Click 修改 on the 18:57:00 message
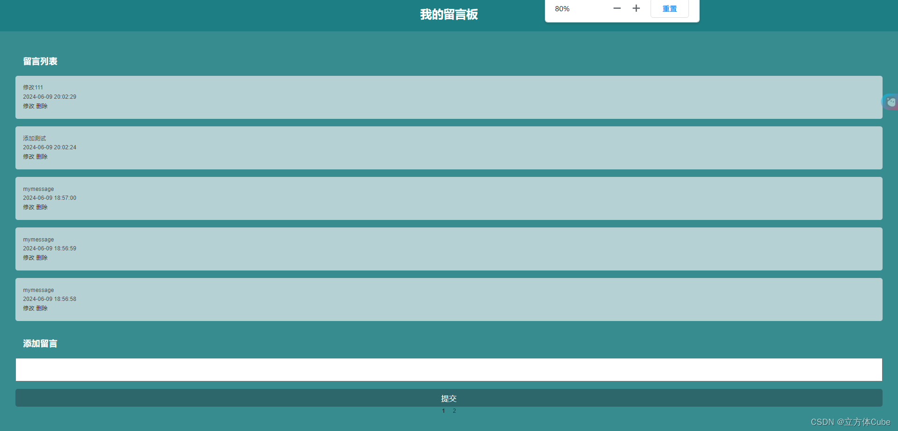The width and height of the screenshot is (898, 431). [x=29, y=207]
